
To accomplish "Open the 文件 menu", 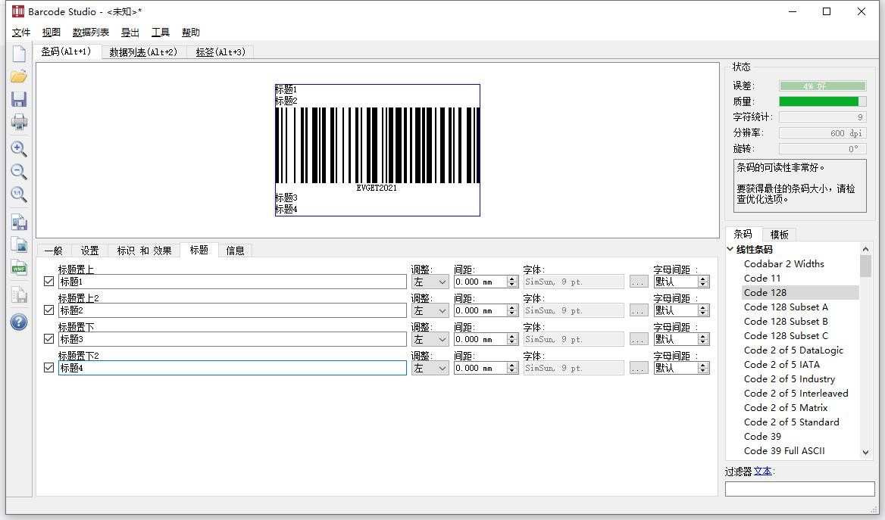I will coord(21,32).
